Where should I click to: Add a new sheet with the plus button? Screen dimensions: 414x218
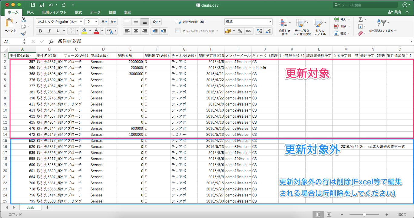47,207
